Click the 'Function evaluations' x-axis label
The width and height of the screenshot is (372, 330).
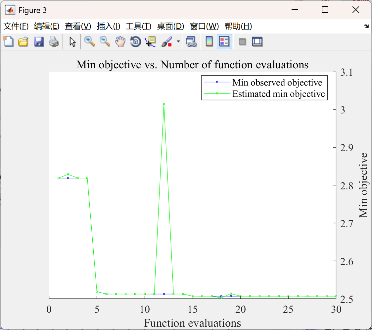(192, 323)
